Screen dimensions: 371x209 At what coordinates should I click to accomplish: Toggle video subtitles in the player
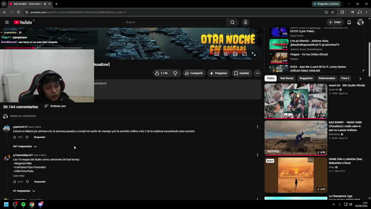point(217,54)
